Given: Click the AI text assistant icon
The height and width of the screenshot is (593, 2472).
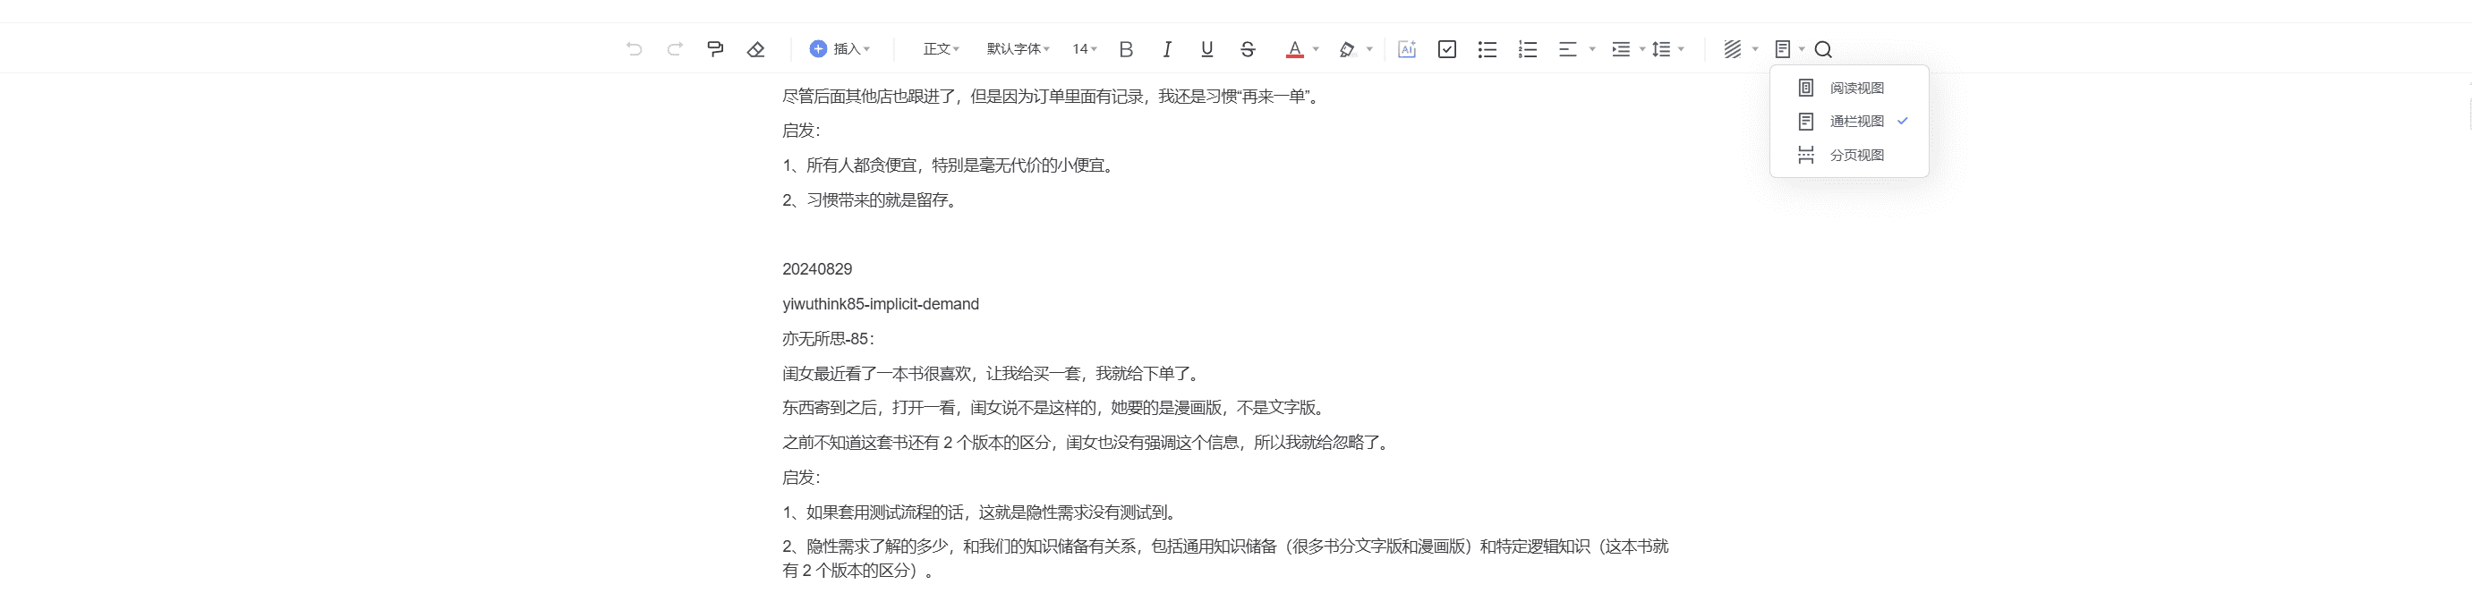Looking at the screenshot, I should pyautogui.click(x=1407, y=49).
